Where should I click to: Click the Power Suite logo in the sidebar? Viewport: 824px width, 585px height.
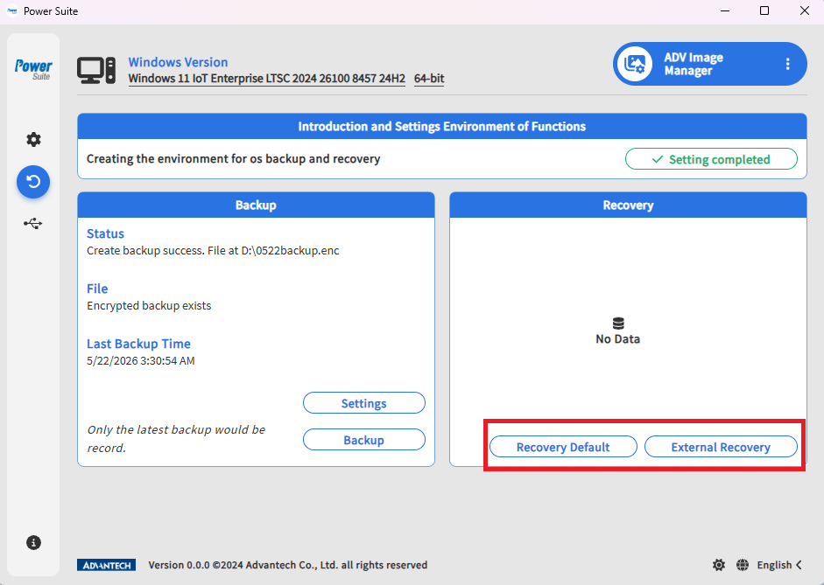pyautogui.click(x=33, y=69)
